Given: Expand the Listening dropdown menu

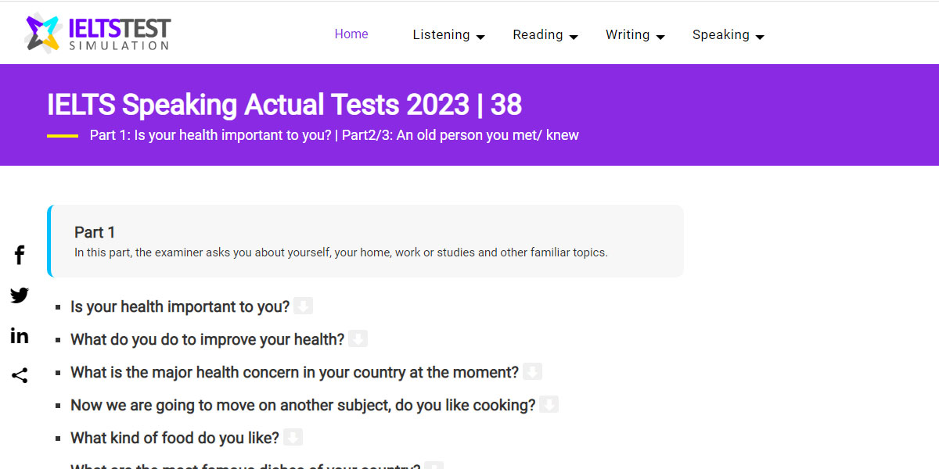Looking at the screenshot, I should tap(480, 36).
